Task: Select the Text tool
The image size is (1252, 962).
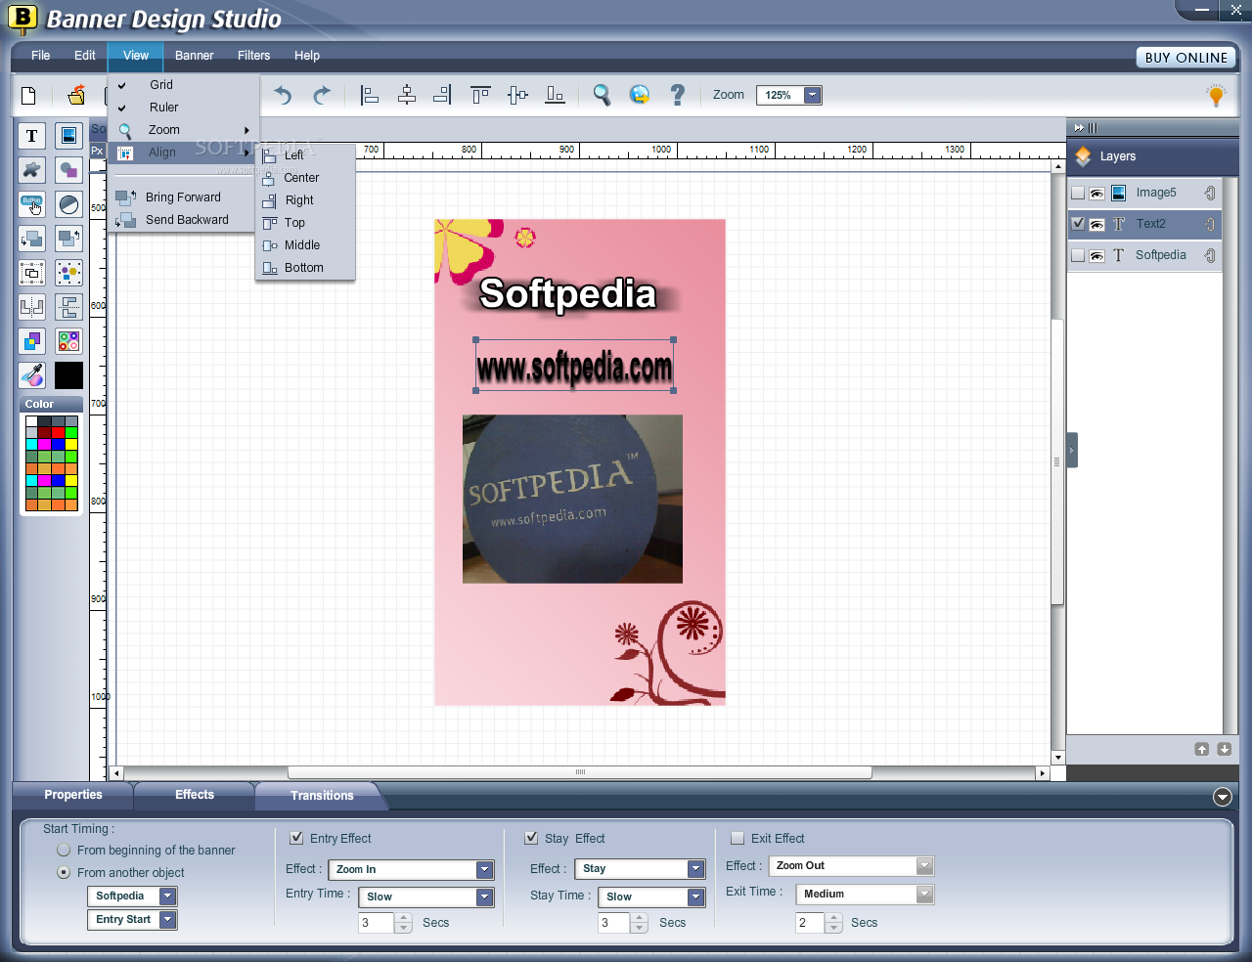Action: tap(32, 136)
